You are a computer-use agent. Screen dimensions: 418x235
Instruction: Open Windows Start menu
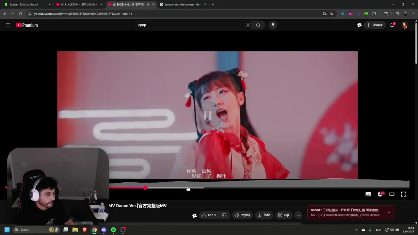click(x=7, y=230)
